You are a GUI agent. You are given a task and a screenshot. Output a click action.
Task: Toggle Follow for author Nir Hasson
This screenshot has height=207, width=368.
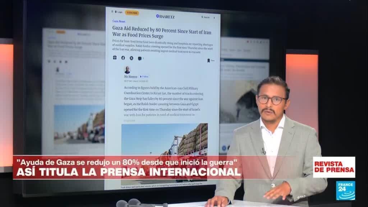click(x=143, y=76)
